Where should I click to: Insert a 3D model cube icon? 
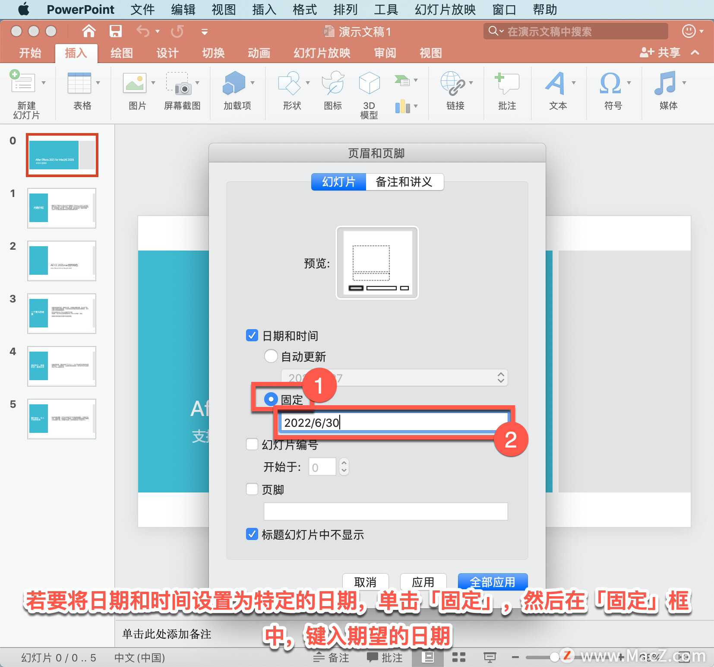click(x=369, y=83)
